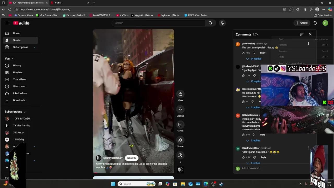334x188 pixels.
Task: Mute the playing tab via speaker icon
Action: pos(15,3)
